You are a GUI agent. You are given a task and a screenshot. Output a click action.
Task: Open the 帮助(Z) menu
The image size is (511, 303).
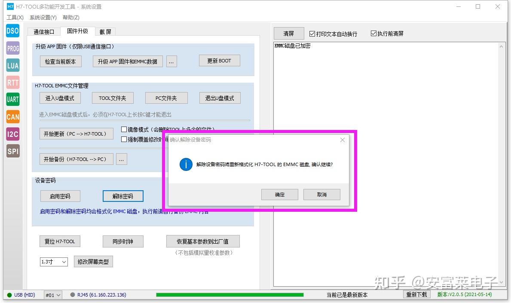click(x=70, y=17)
